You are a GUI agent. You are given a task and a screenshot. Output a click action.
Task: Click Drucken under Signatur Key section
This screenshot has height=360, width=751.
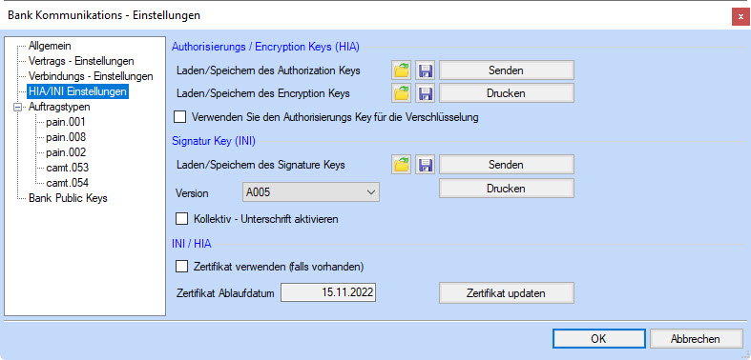tap(507, 189)
